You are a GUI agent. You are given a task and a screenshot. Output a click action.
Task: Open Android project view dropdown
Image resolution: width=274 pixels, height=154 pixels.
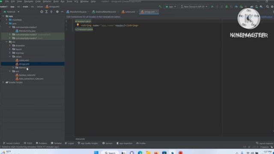point(12,12)
